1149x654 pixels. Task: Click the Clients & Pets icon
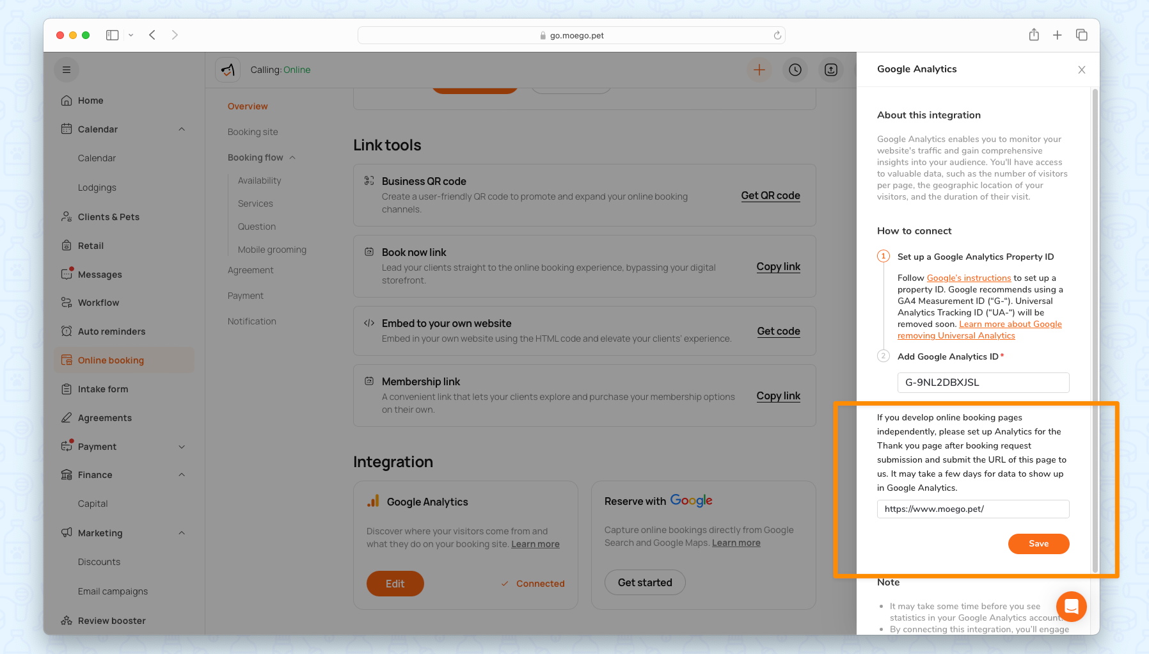point(66,217)
